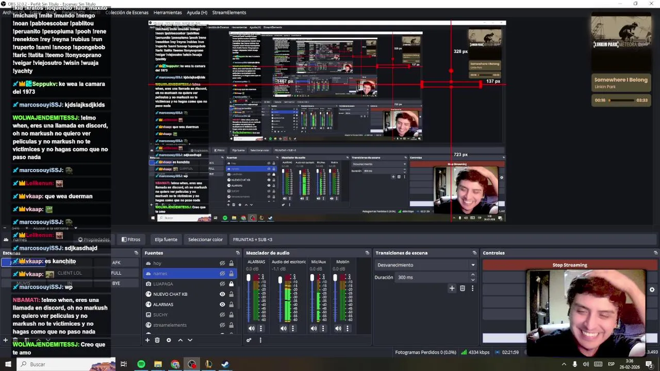Toggle lock on NUEVO CHAT KB source
The height and width of the screenshot is (371, 660).
click(231, 294)
